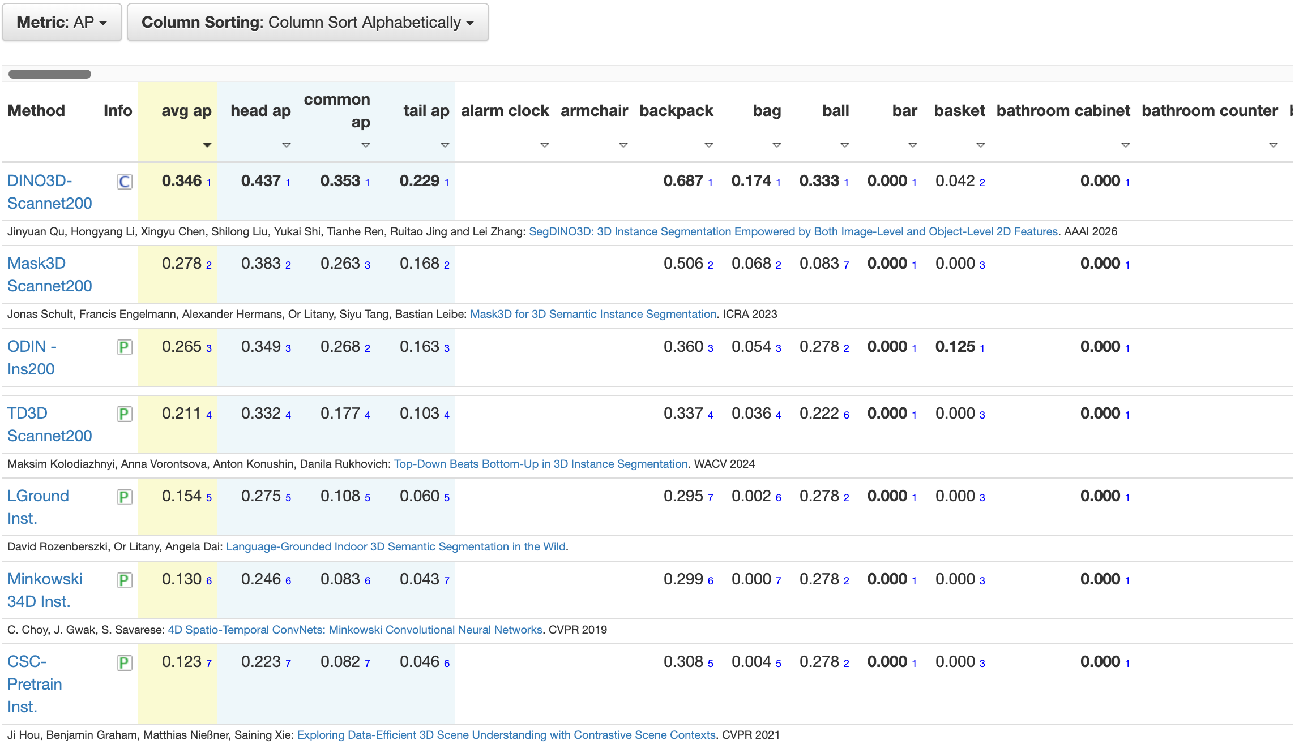Open the Top-Down Beats Bottom-Up paper link
1299x749 pixels.
point(541,464)
